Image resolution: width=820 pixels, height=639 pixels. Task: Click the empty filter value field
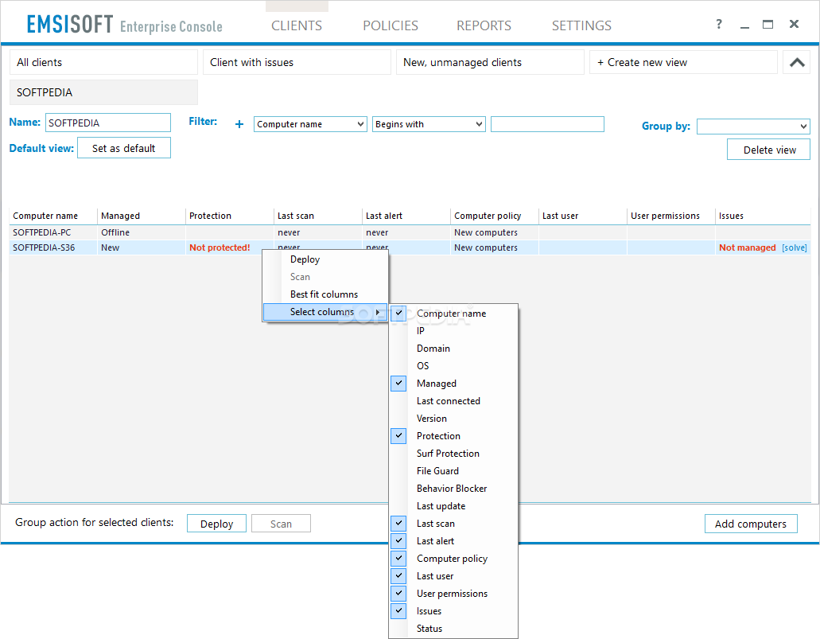click(x=547, y=124)
